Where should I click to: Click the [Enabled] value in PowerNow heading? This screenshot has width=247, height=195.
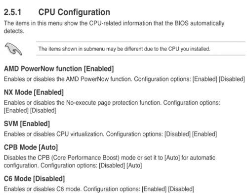tap(99, 69)
